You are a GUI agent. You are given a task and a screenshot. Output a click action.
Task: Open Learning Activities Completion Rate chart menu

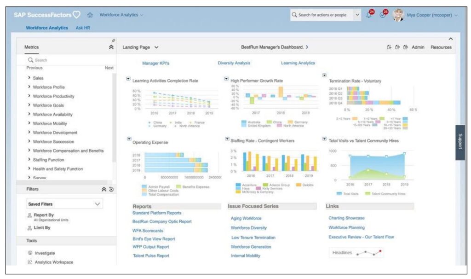pyautogui.click(x=128, y=79)
